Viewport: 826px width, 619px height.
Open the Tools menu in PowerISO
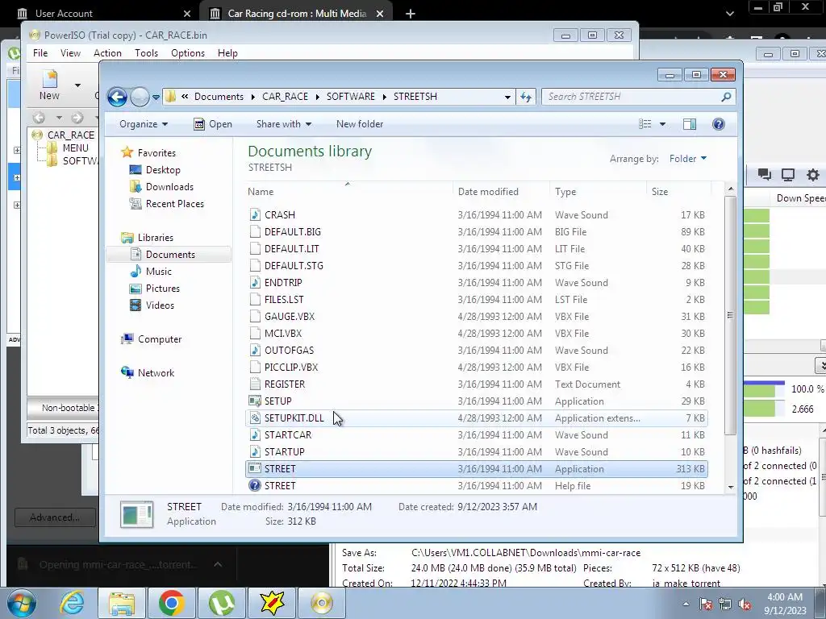point(146,53)
